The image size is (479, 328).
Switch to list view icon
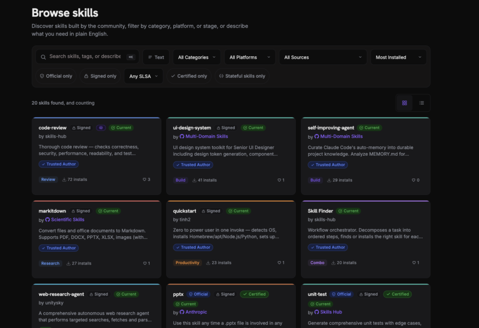(x=421, y=103)
